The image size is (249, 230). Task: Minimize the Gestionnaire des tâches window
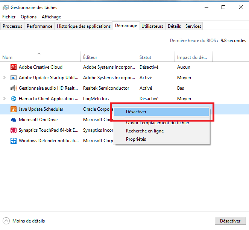tap(206, 7)
